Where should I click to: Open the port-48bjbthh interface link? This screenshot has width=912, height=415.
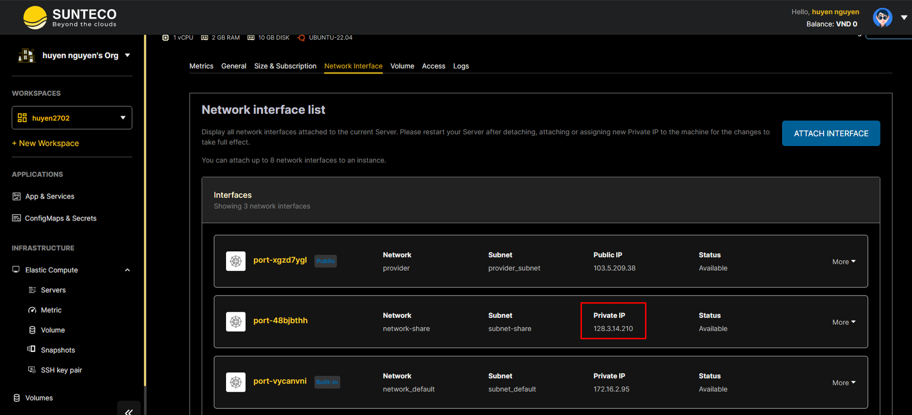click(280, 321)
